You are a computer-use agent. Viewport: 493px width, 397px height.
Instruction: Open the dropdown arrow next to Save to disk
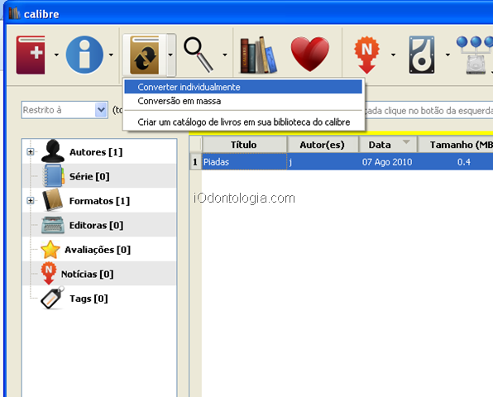[448, 55]
